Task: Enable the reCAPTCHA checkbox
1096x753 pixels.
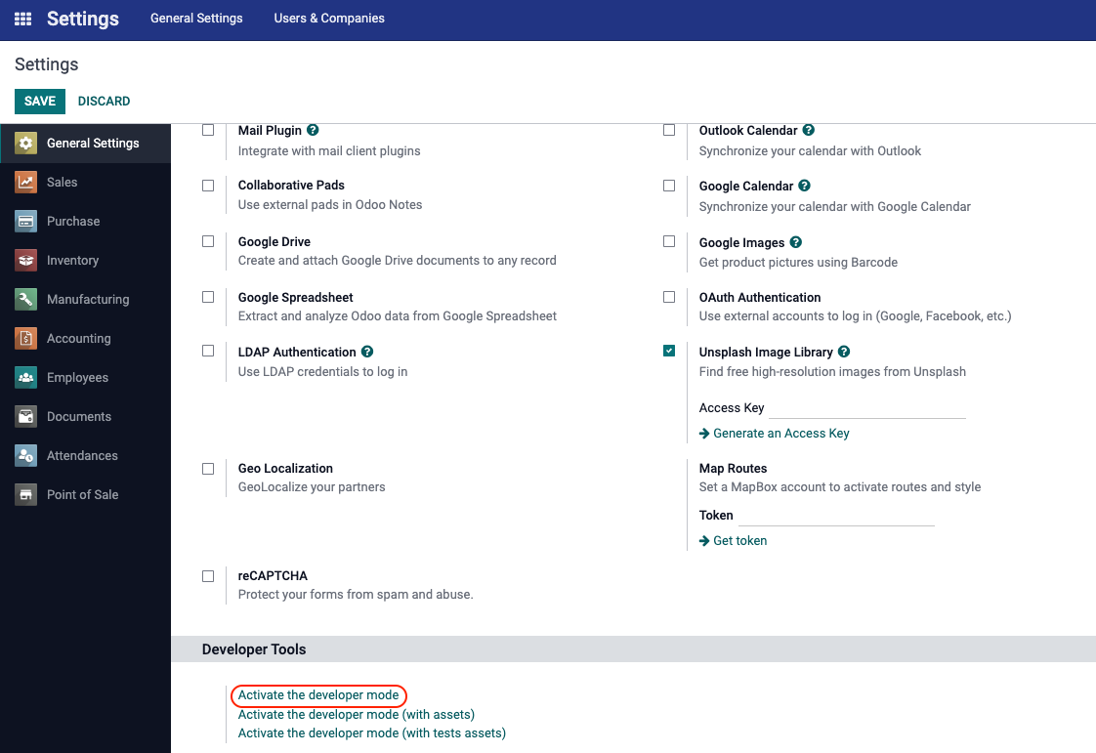Action: coord(208,576)
